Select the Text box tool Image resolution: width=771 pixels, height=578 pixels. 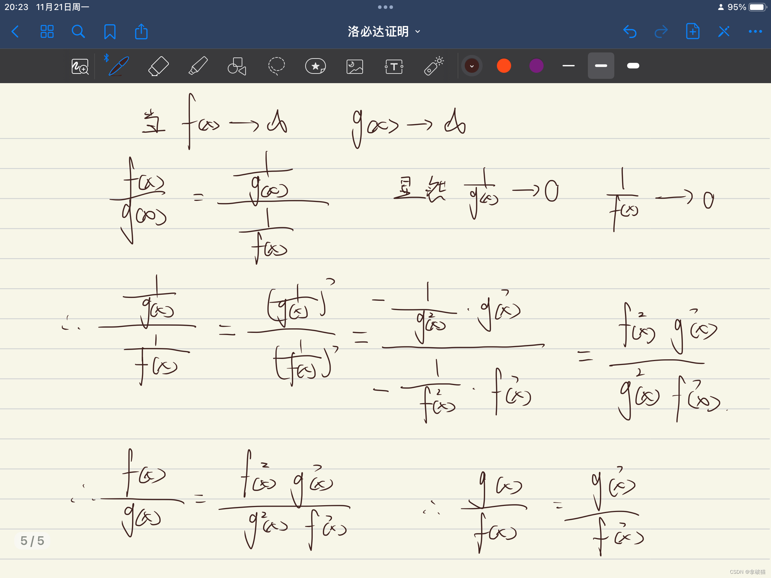(x=394, y=66)
